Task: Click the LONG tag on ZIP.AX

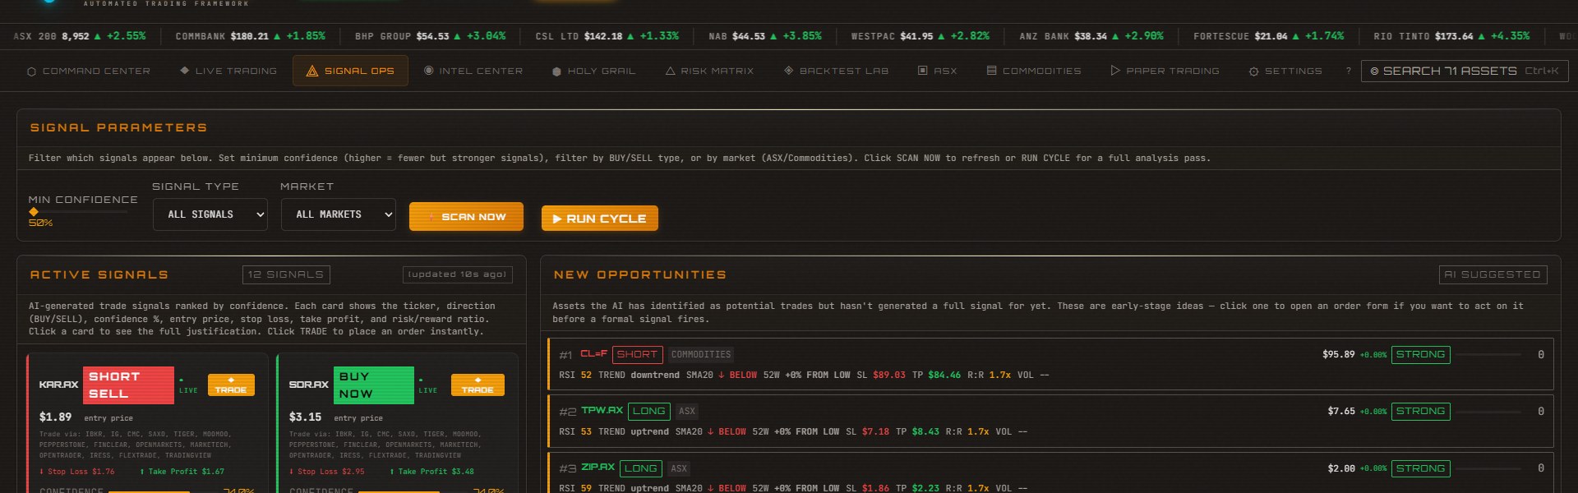Action: pos(641,468)
